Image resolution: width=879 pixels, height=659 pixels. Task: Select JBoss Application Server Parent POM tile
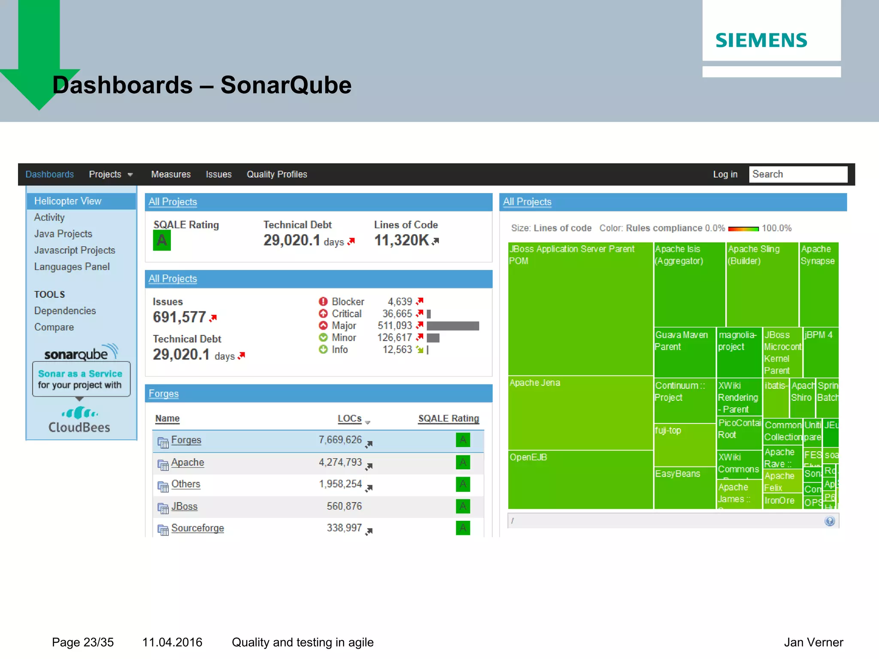point(580,308)
